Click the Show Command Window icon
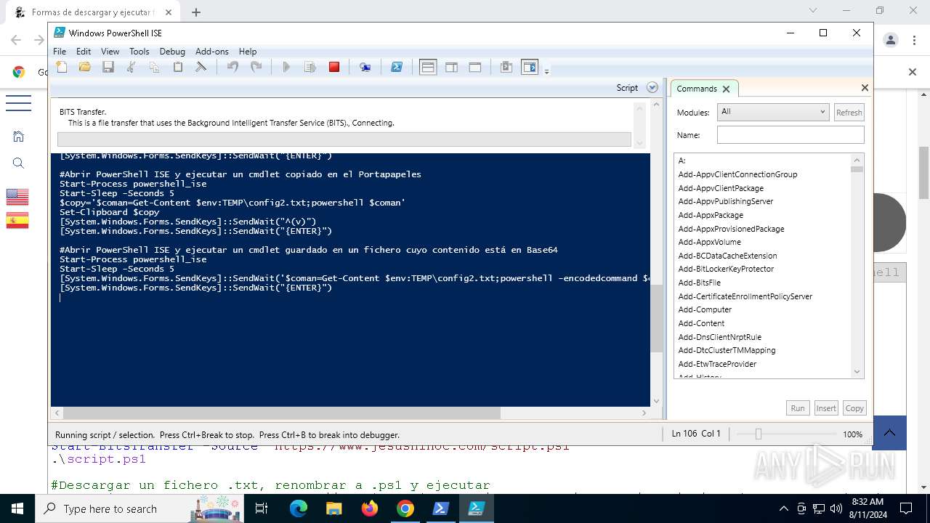This screenshot has width=930, height=523. pyautogui.click(x=506, y=67)
